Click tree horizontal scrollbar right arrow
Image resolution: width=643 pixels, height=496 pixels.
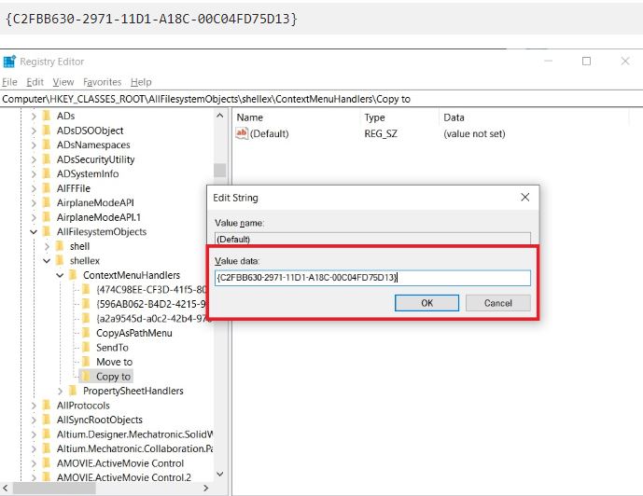[206, 488]
